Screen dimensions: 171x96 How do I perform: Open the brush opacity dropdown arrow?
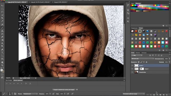50,94
